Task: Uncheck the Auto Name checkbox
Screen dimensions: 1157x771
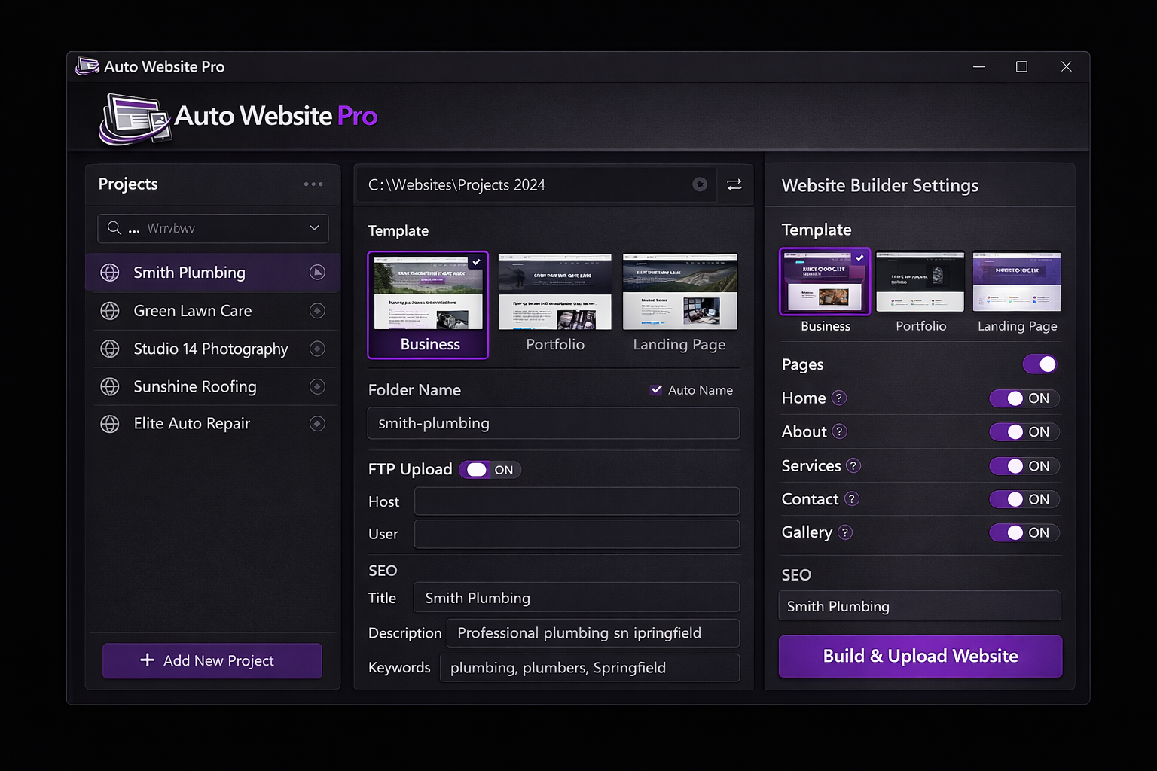Action: pos(656,389)
